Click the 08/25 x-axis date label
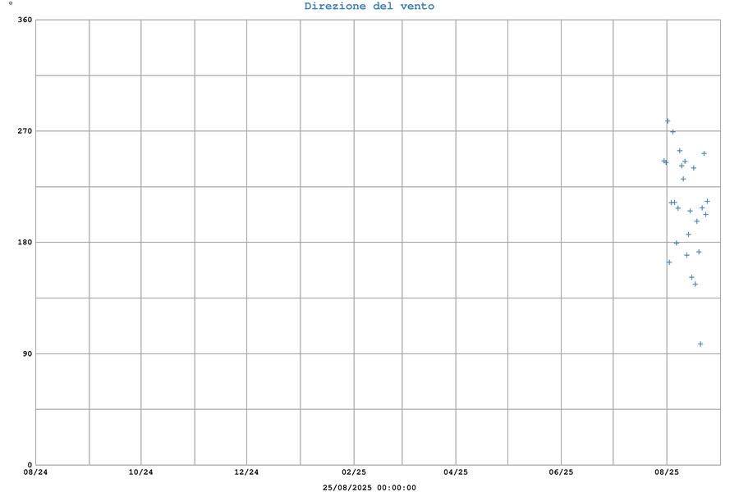 667,472
